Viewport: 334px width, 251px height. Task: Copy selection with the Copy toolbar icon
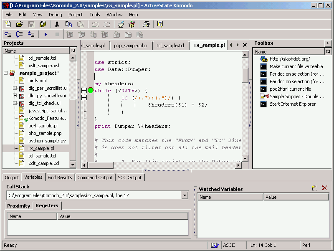coord(68,24)
